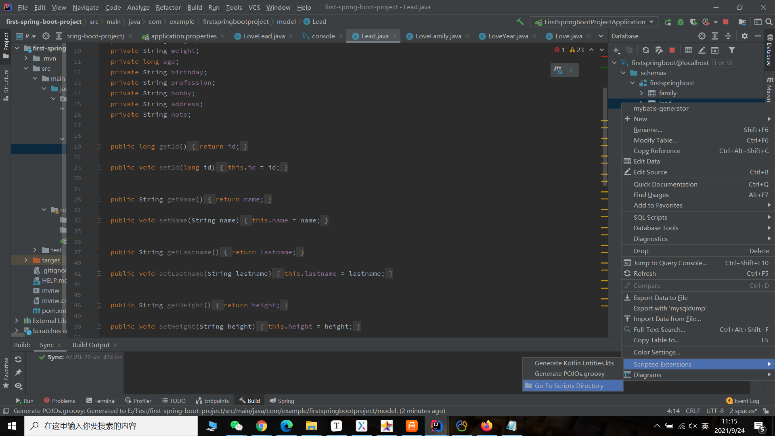
Task: Click the Database refresh icon
Action: point(646,50)
